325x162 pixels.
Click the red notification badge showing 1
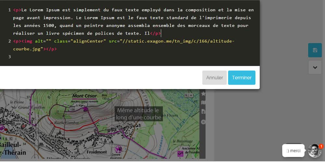[321, 146]
